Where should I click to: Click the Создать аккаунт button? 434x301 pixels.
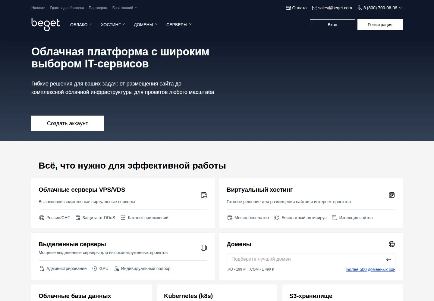point(68,123)
